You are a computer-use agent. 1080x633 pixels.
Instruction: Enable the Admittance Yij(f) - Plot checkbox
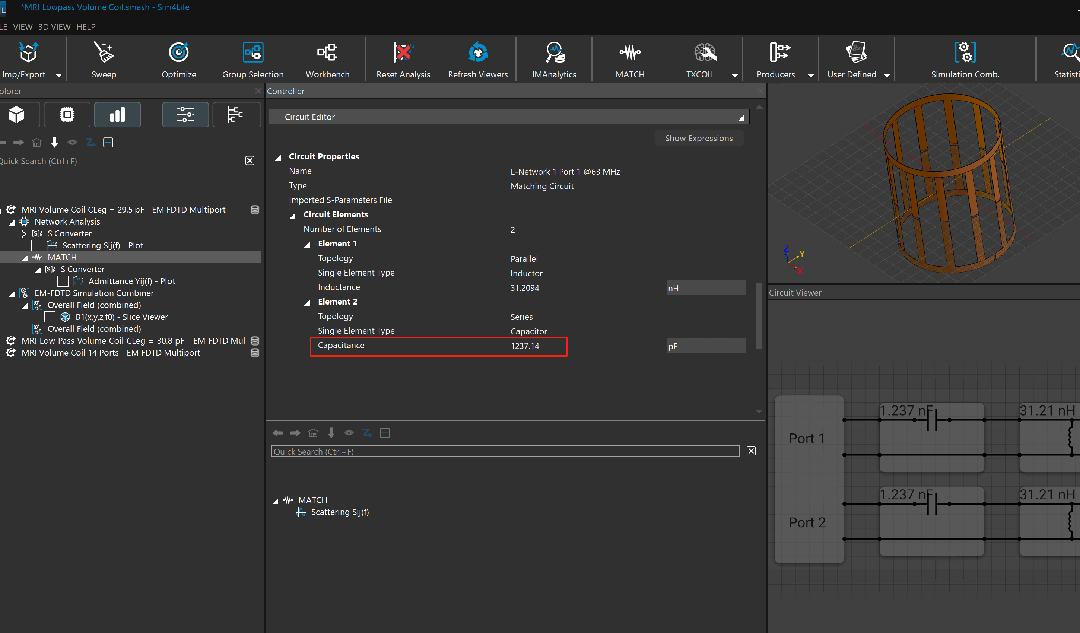pyautogui.click(x=63, y=281)
